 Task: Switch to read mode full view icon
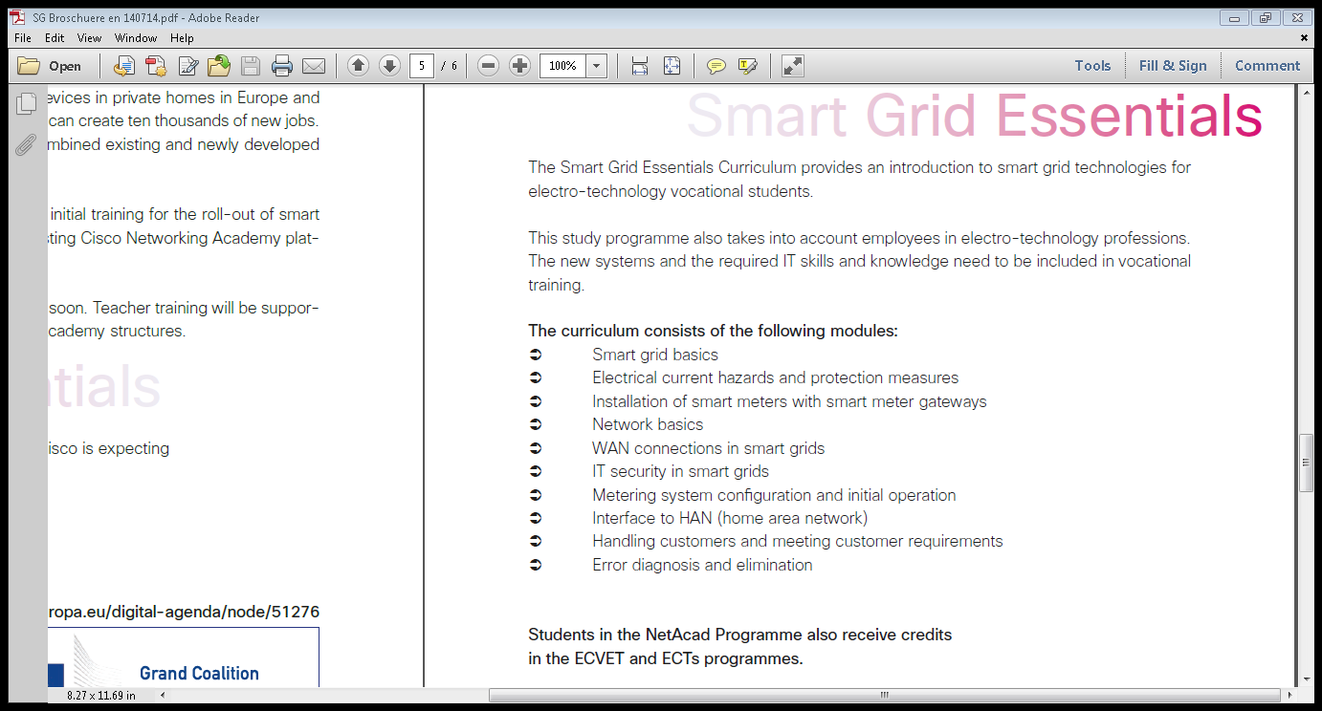coord(792,66)
